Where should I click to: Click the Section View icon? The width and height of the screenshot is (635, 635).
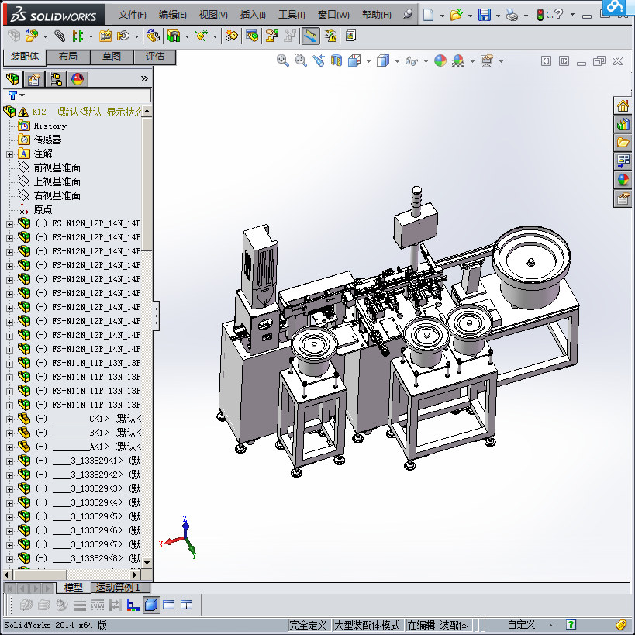coord(336,60)
